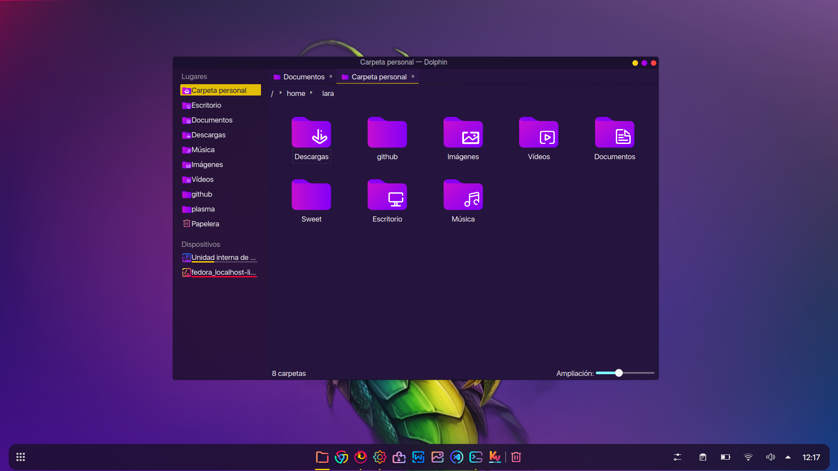Adjust the Ampliación zoom slider
Viewport: 838px width, 471px height.
coord(625,373)
